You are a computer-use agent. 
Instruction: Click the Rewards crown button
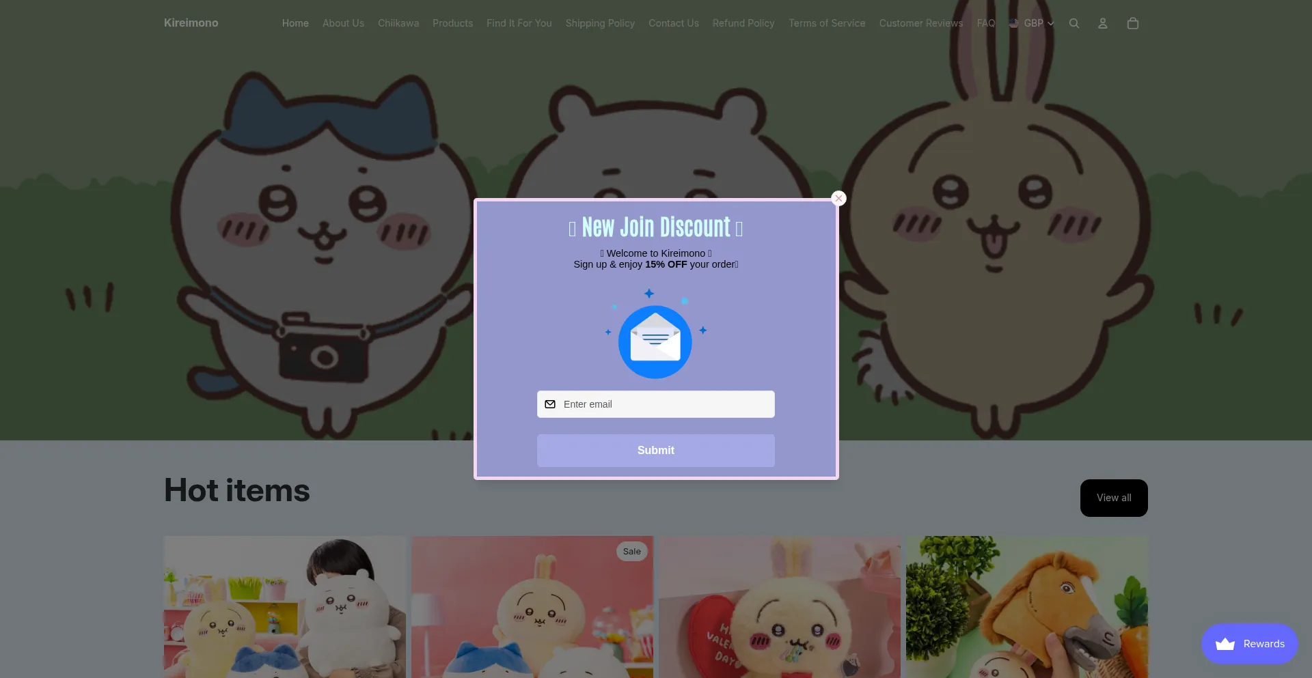[x=1250, y=644]
